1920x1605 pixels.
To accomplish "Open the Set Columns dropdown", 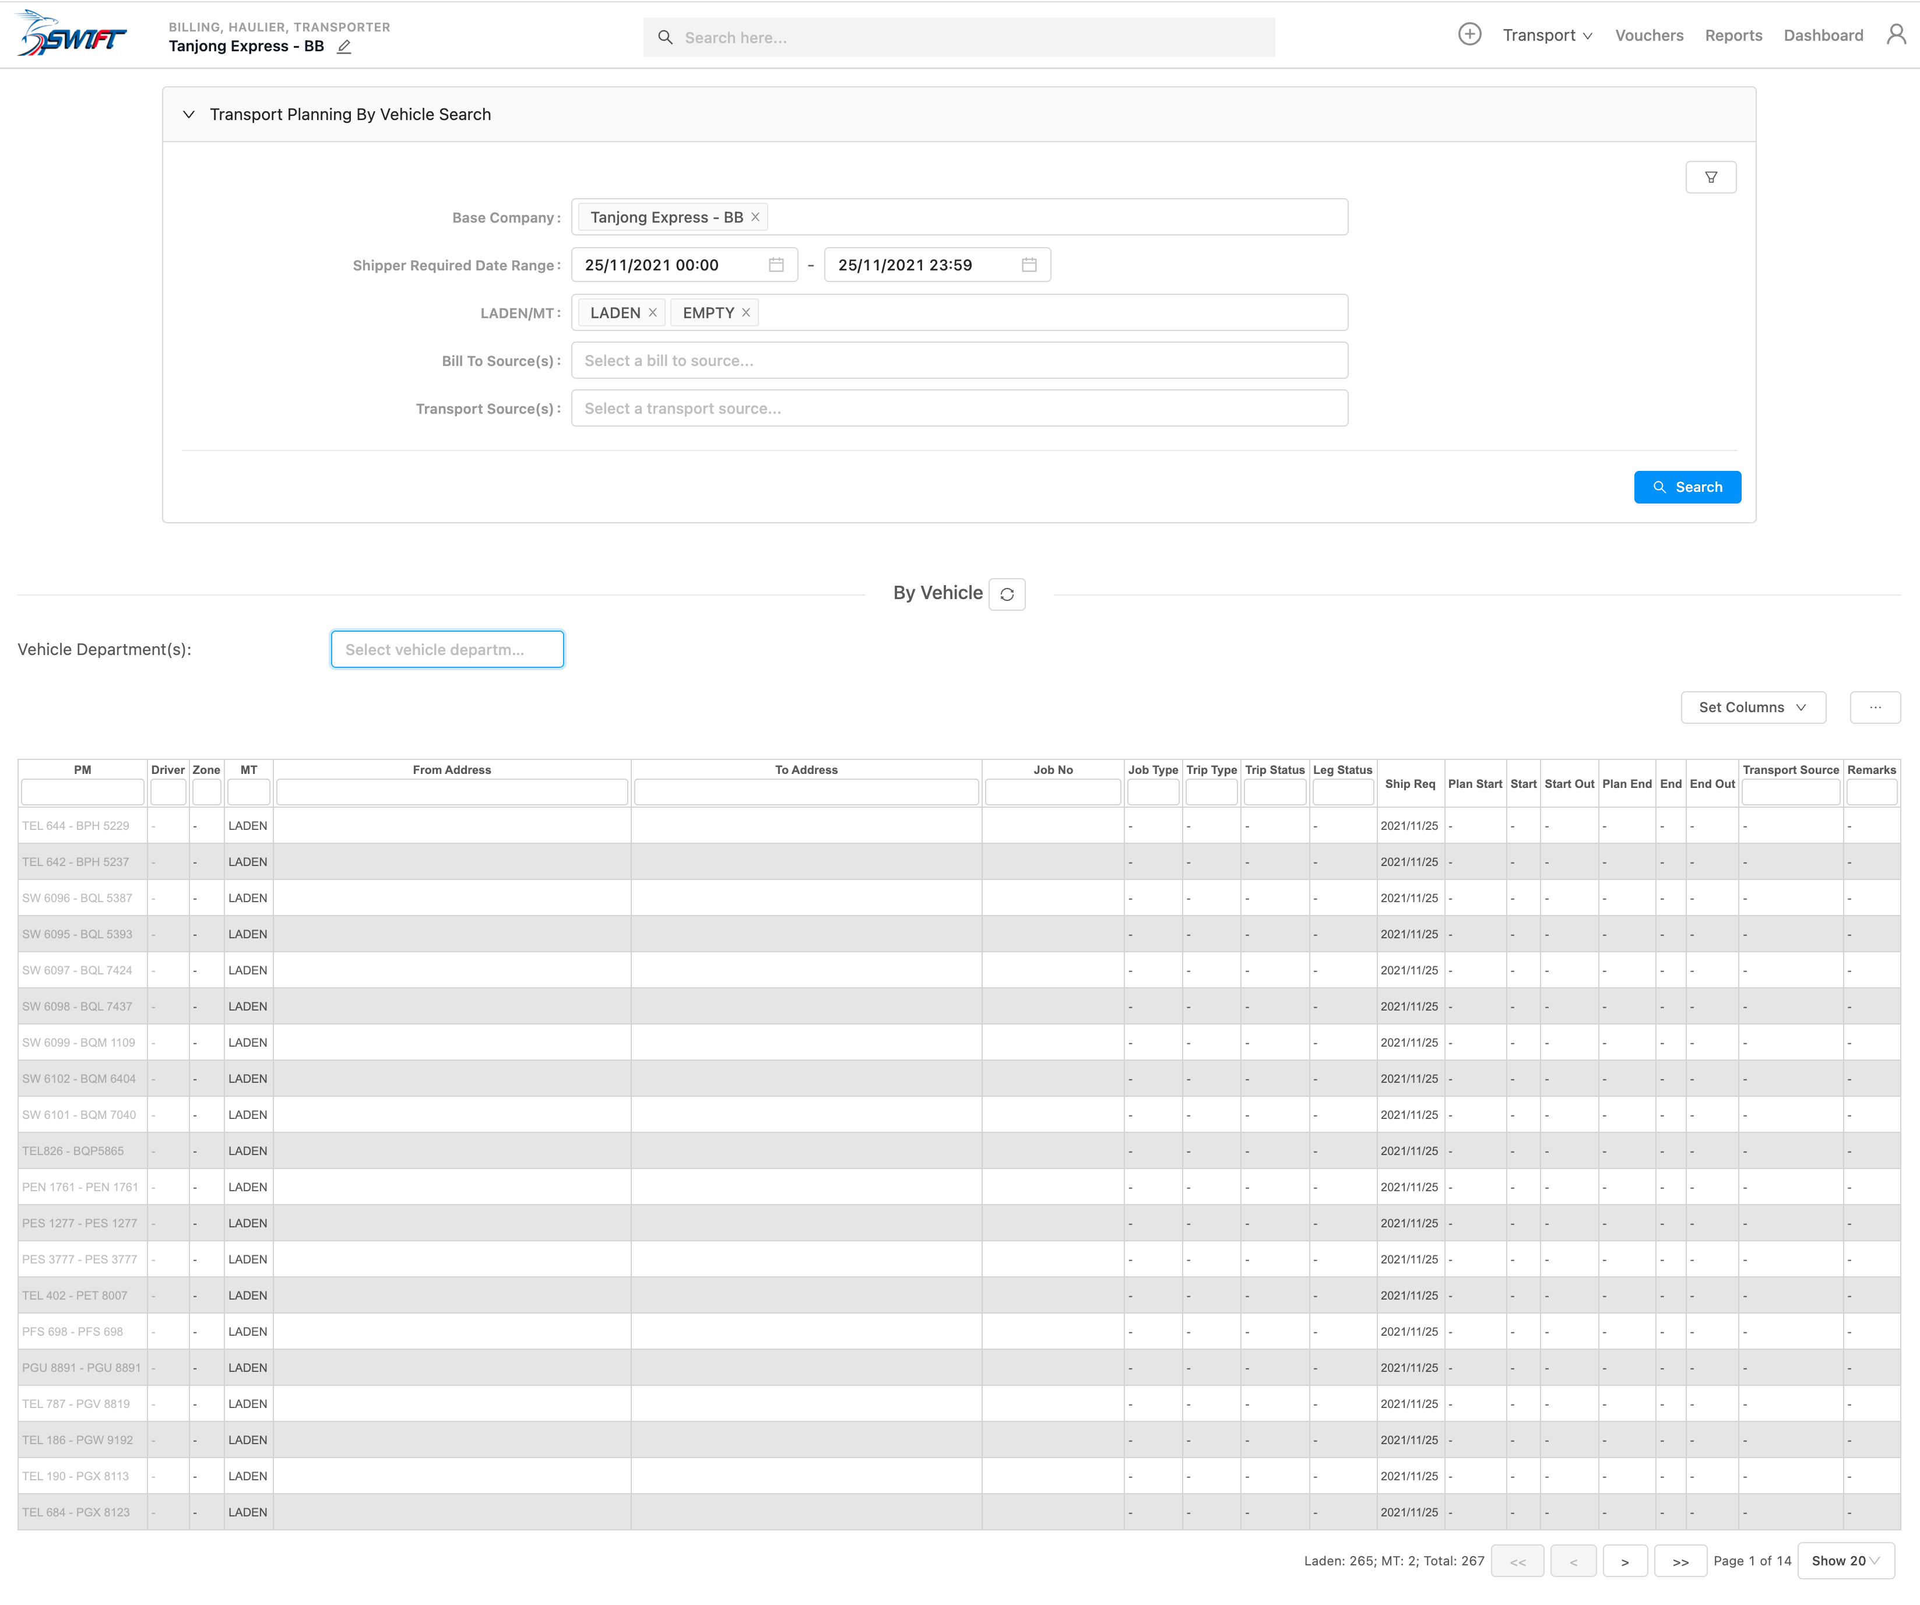I will (x=1753, y=708).
